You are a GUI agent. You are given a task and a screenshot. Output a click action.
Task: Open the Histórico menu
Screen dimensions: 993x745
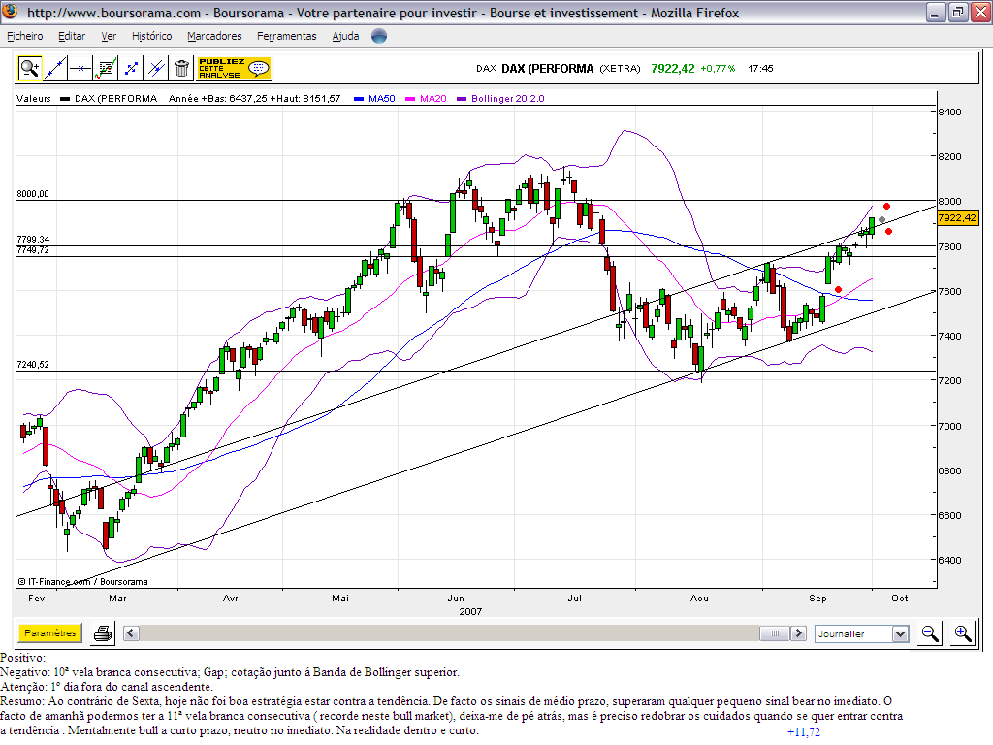pos(152,36)
